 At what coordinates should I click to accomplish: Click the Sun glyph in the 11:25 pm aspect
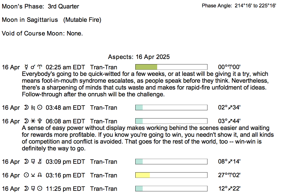[40, 189]
